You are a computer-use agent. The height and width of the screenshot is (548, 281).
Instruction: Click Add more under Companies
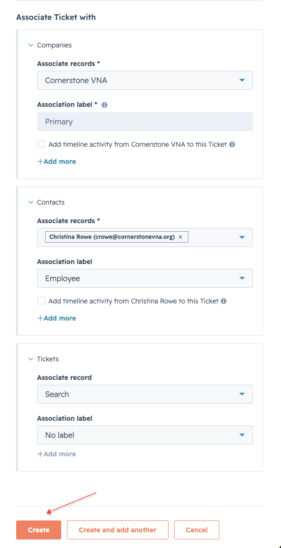56,161
